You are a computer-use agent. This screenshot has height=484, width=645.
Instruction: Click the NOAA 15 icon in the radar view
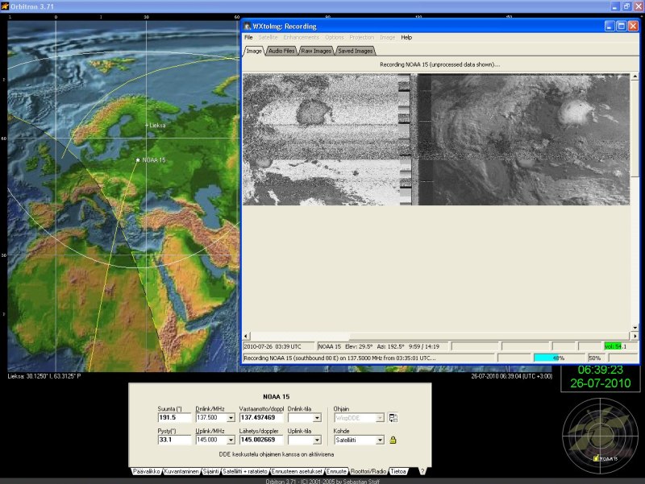pyautogui.click(x=596, y=458)
